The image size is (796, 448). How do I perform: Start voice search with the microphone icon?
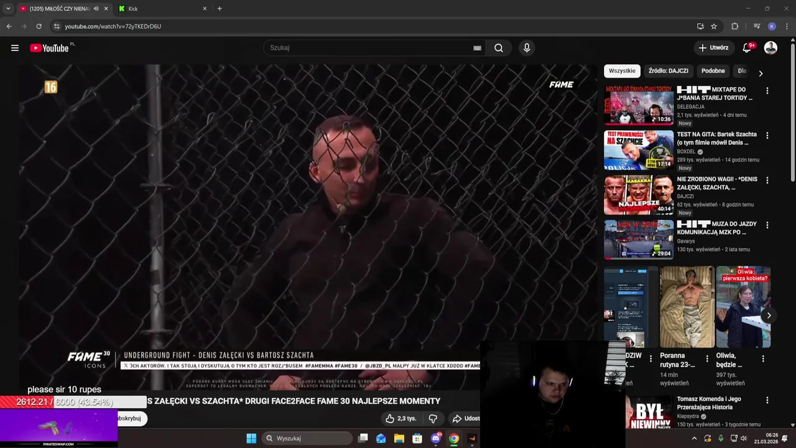527,48
